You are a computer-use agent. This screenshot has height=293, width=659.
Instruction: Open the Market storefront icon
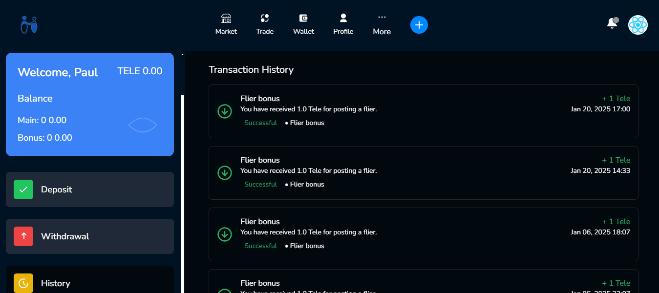[x=226, y=19]
